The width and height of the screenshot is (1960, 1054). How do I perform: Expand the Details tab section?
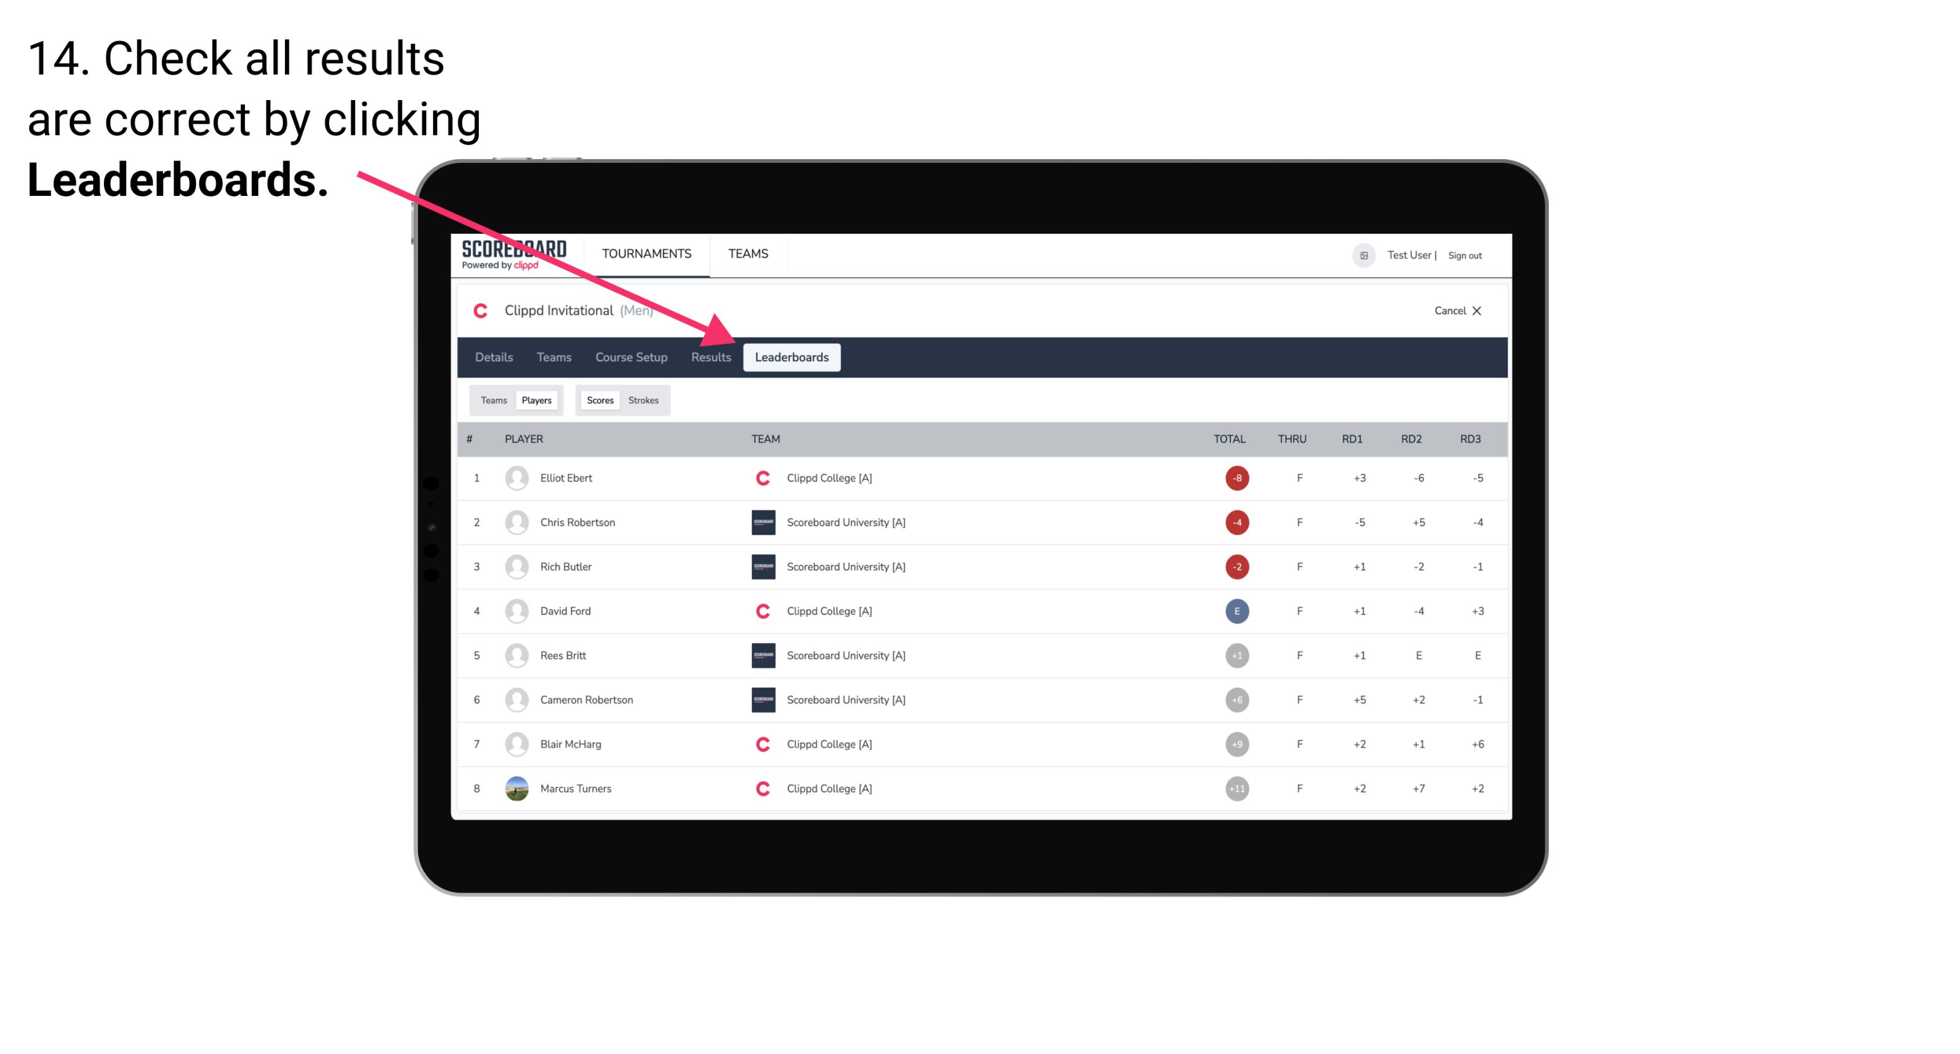[495, 357]
